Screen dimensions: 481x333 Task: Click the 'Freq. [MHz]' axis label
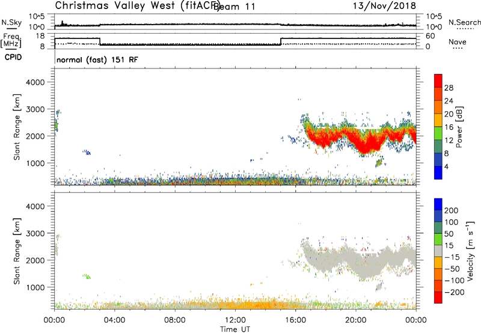(11, 40)
